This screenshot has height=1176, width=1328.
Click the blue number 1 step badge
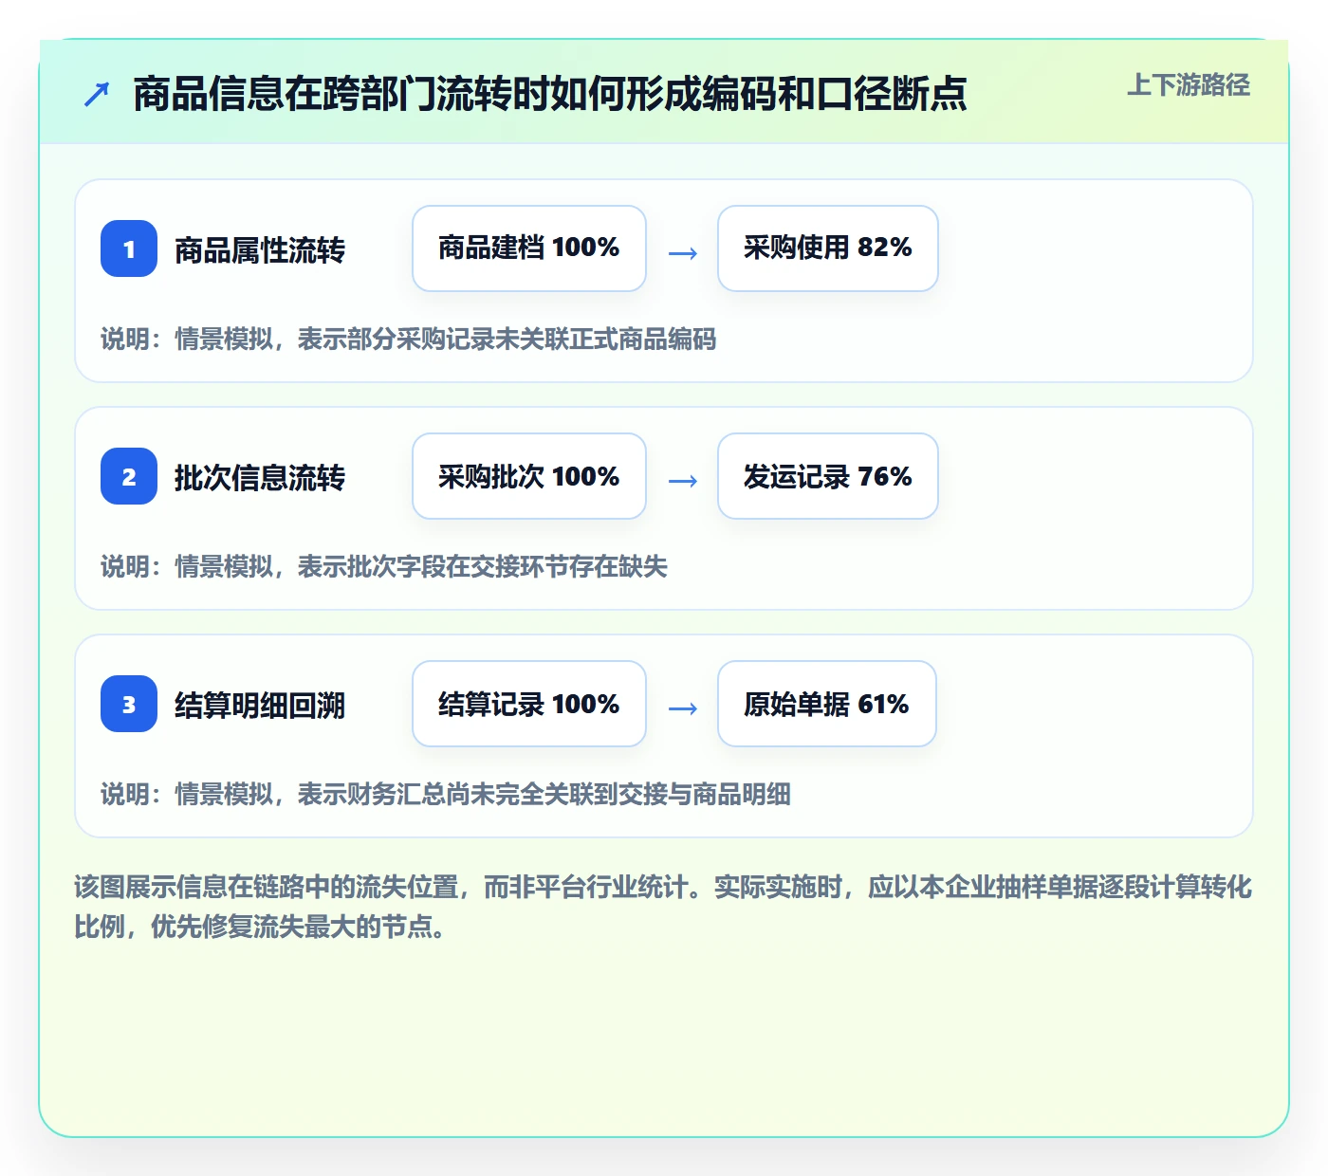(129, 248)
